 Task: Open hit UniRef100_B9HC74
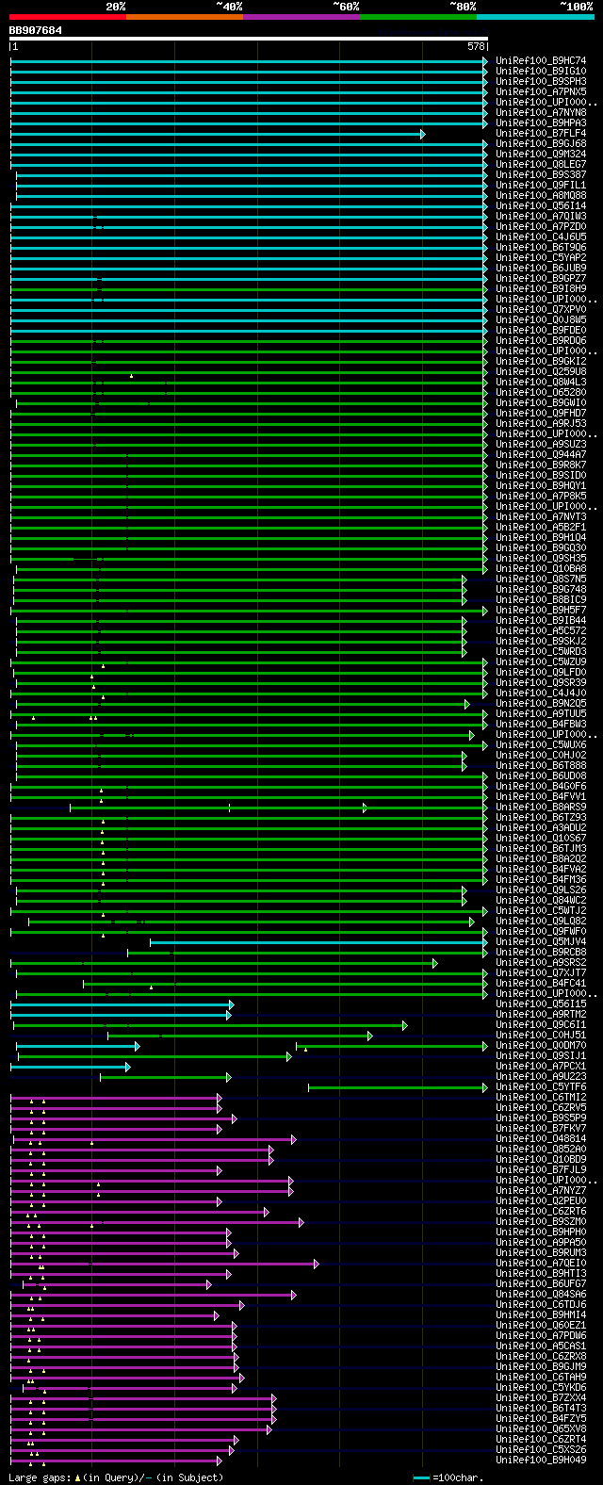coord(541,61)
